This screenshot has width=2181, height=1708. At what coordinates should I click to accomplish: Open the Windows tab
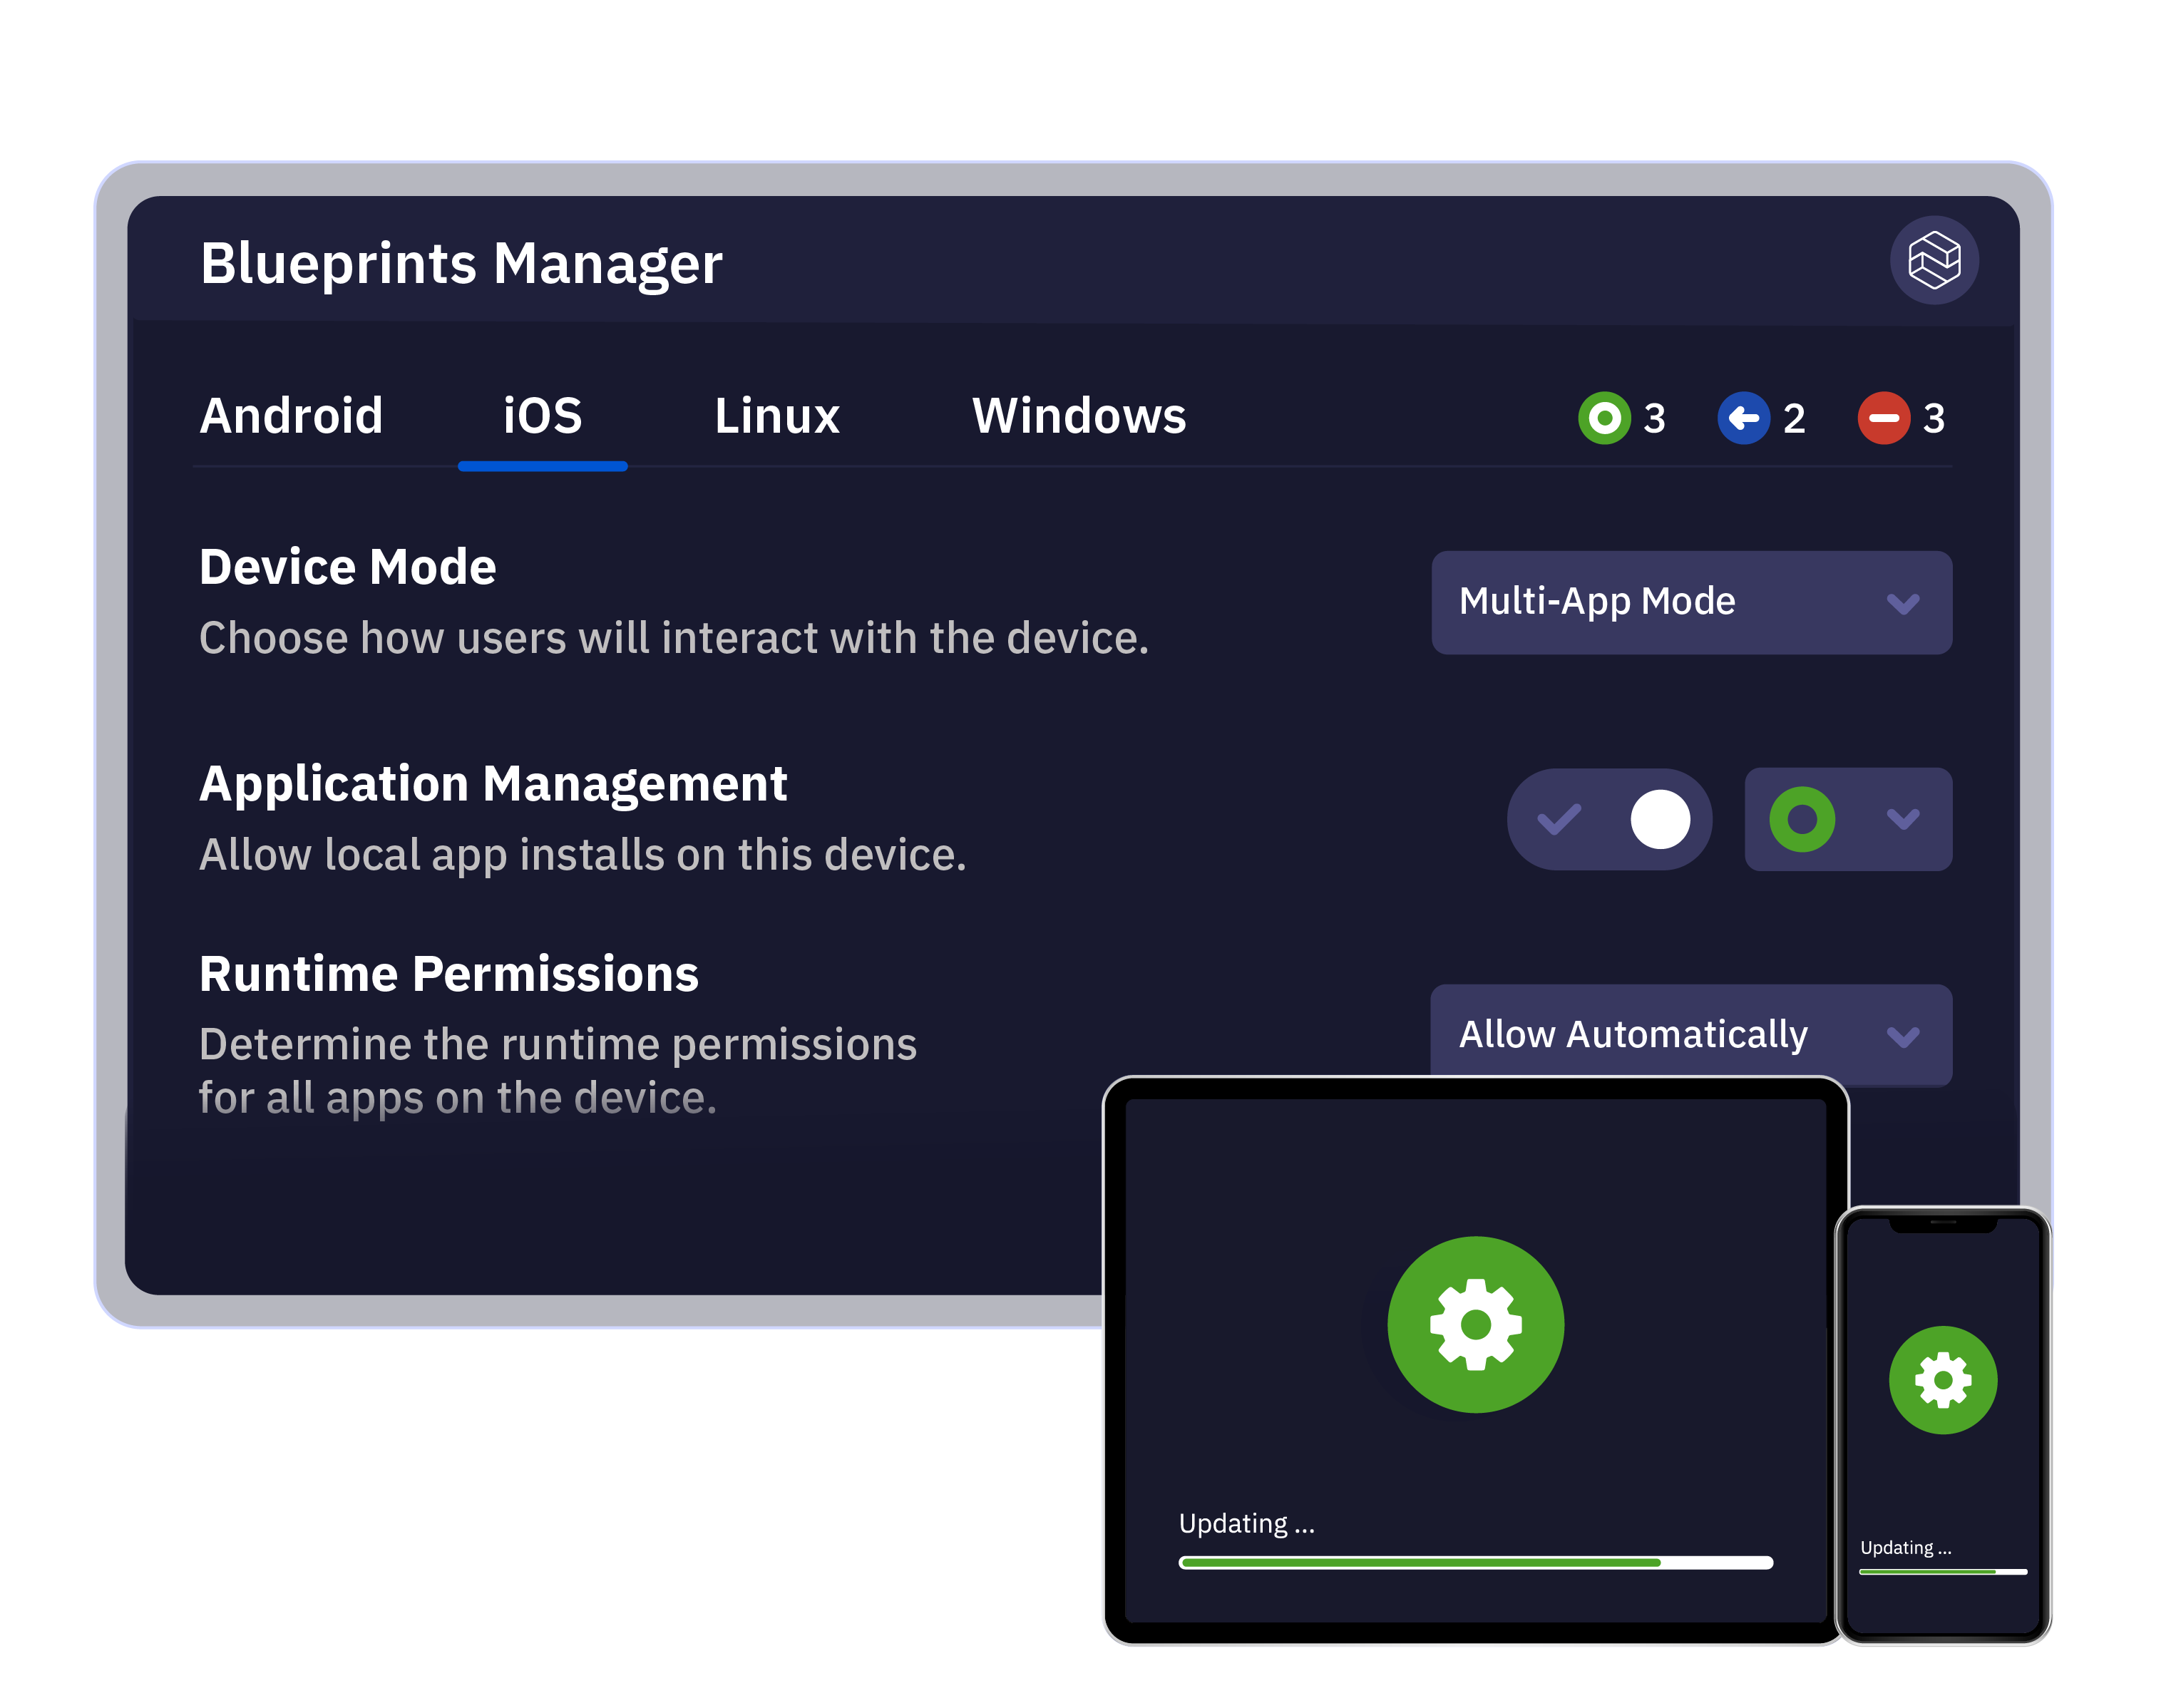1078,416
